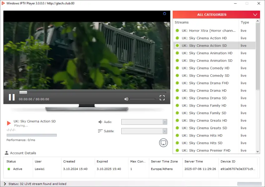Click green dot of Sky Cinema Drama FHD
265x187 pixels.
coord(177,83)
